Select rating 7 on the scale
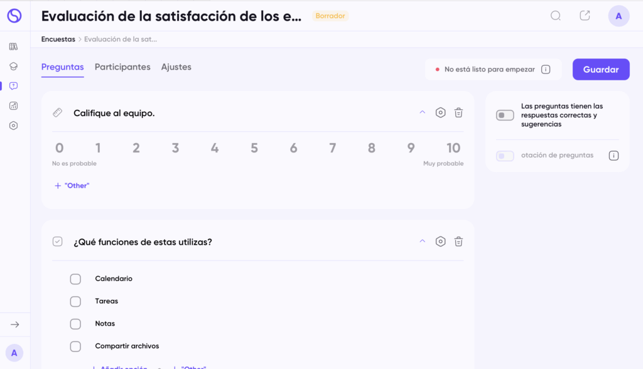The image size is (643, 369). pyautogui.click(x=332, y=148)
